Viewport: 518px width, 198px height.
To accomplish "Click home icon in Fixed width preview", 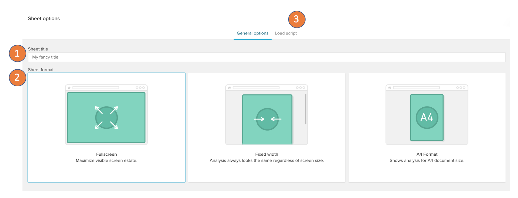I will point(230,88).
